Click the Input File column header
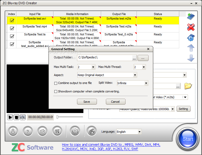The height and width of the screenshot is (155, 202). 35,14
